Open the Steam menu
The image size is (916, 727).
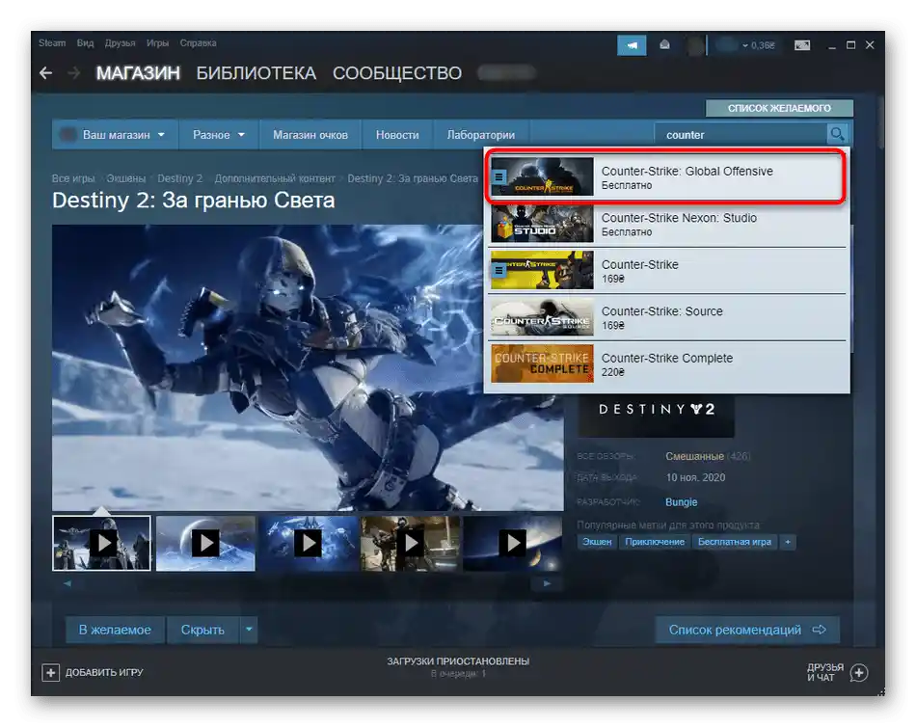click(52, 43)
